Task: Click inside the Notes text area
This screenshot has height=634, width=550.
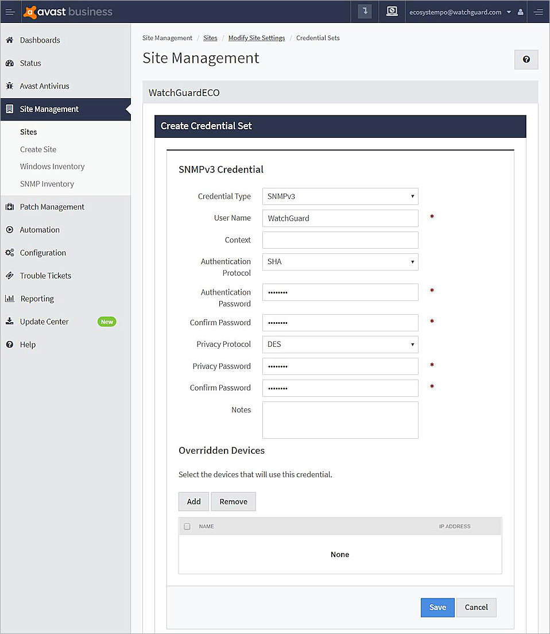Action: coord(340,419)
